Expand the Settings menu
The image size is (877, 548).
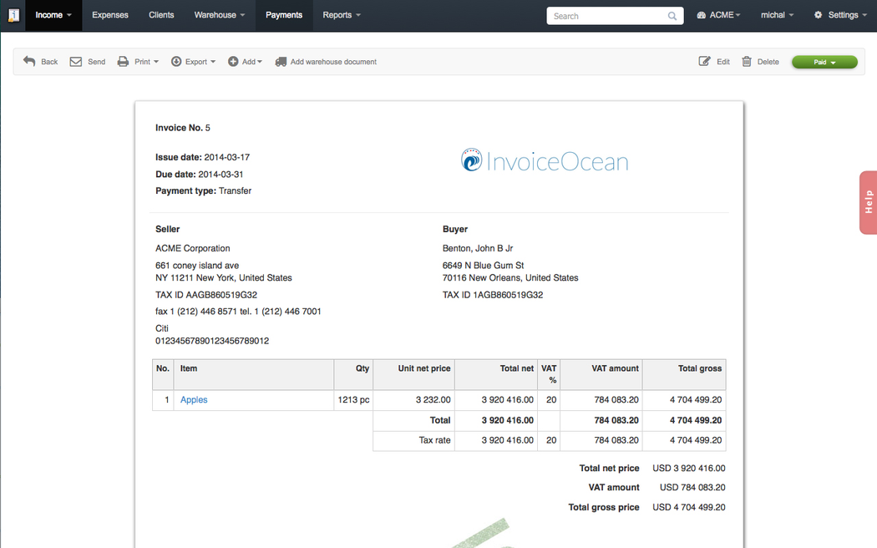(841, 15)
